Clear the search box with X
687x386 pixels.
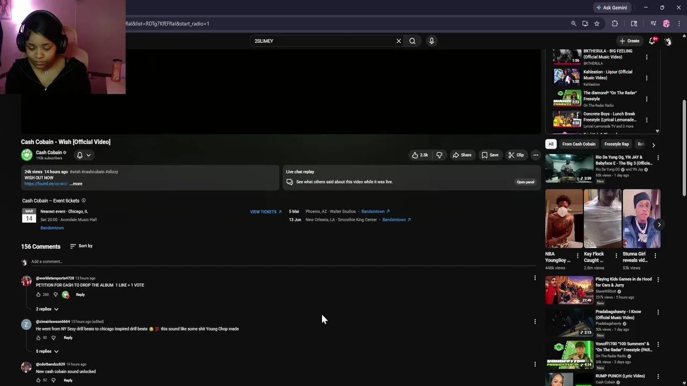point(398,41)
